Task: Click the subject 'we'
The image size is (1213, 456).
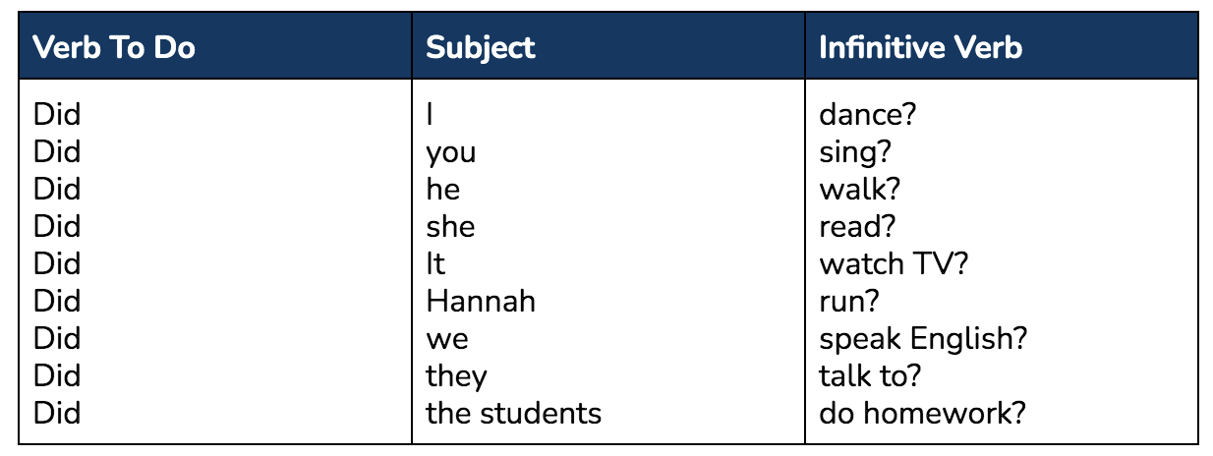Action: pyautogui.click(x=447, y=340)
